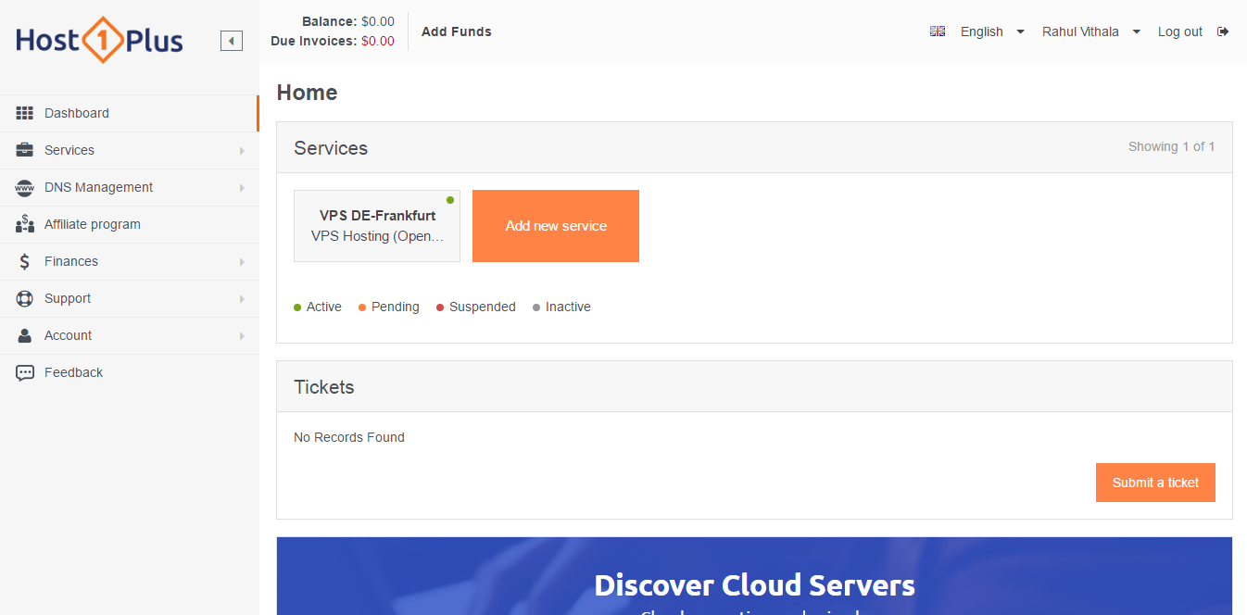1247x615 pixels.
Task: Select the Support lifesaver icon
Action: (24, 298)
